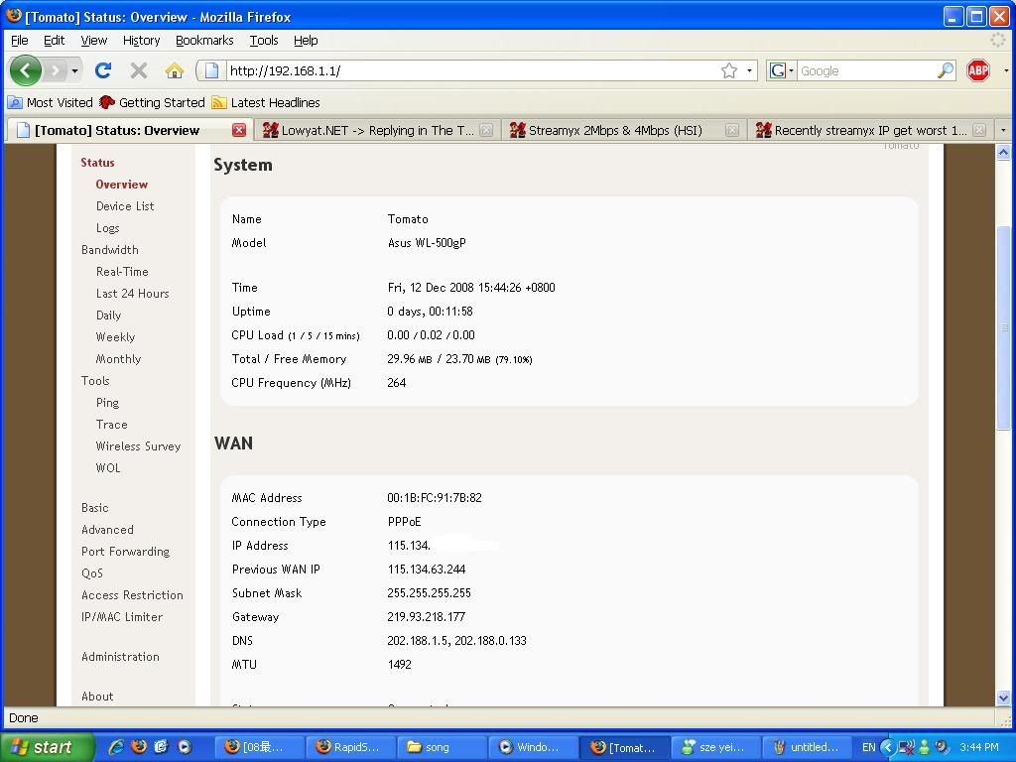This screenshot has height=762, width=1016.
Task: Click the search magnifier icon
Action: (x=946, y=70)
